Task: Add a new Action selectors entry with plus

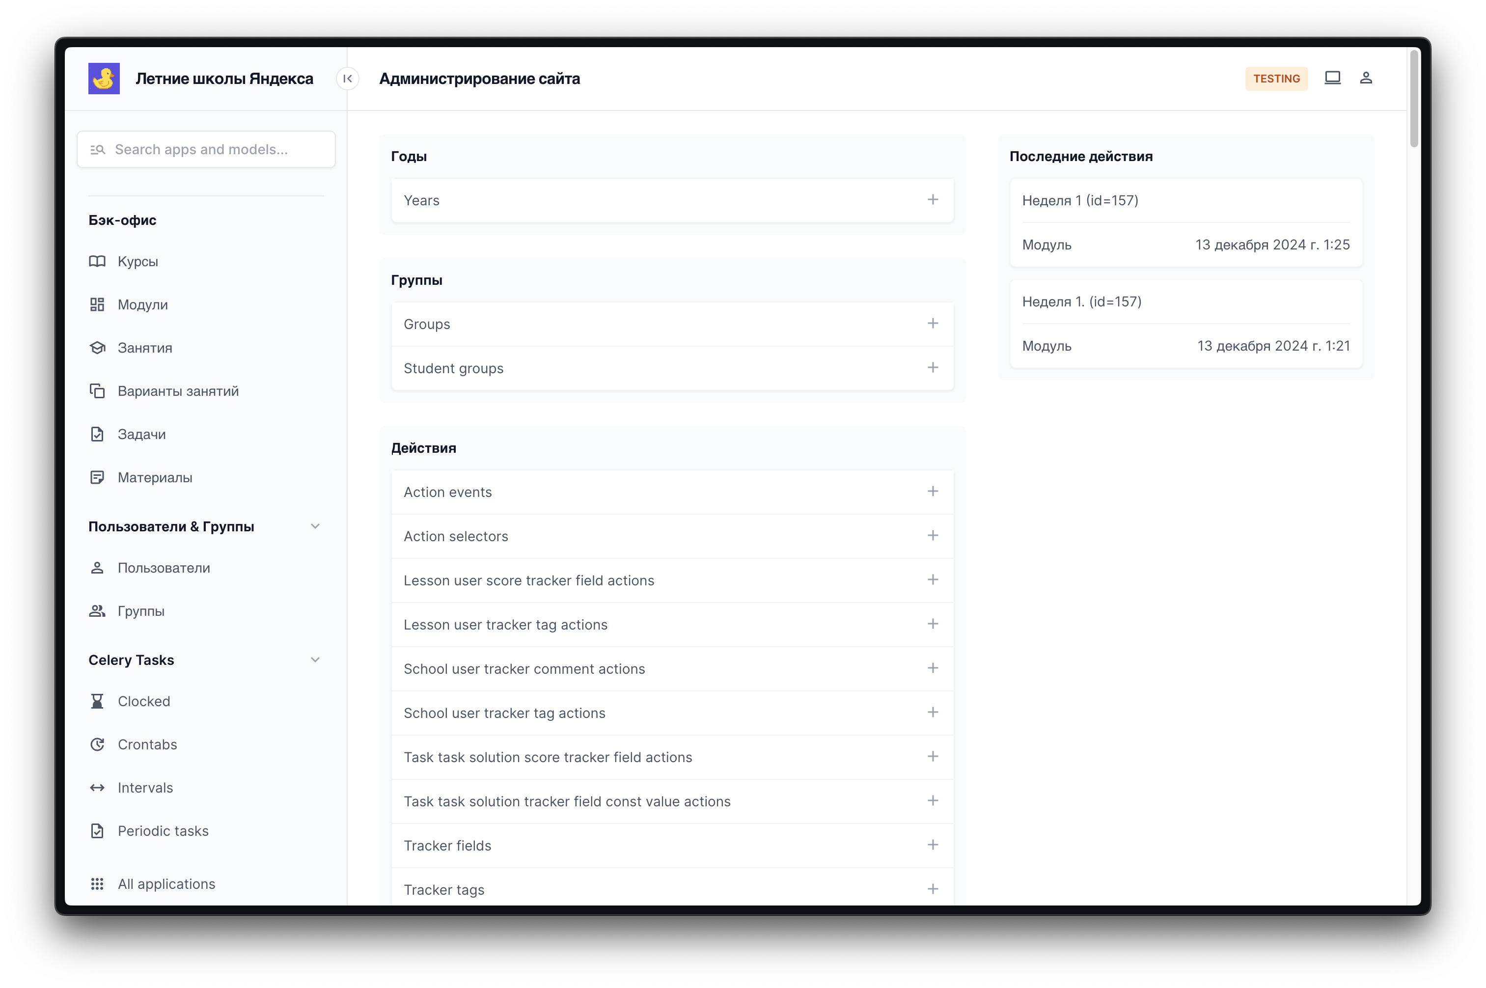Action: pos(933,536)
